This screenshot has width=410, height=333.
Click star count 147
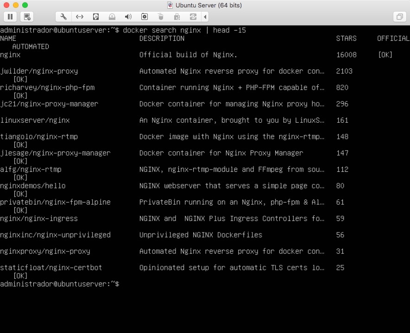tap(342, 153)
